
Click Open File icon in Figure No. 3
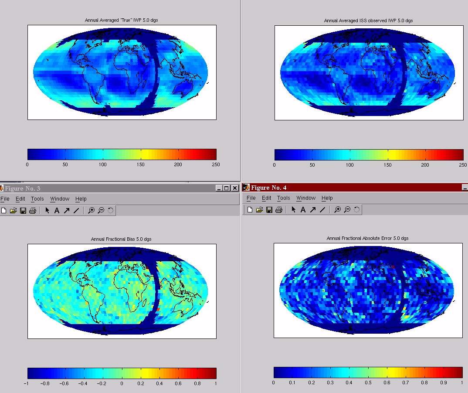13,211
